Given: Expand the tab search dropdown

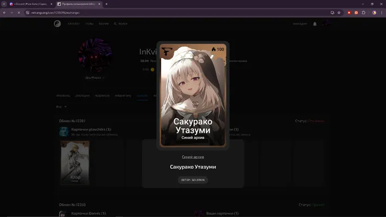Looking at the screenshot, I should 4,4.
